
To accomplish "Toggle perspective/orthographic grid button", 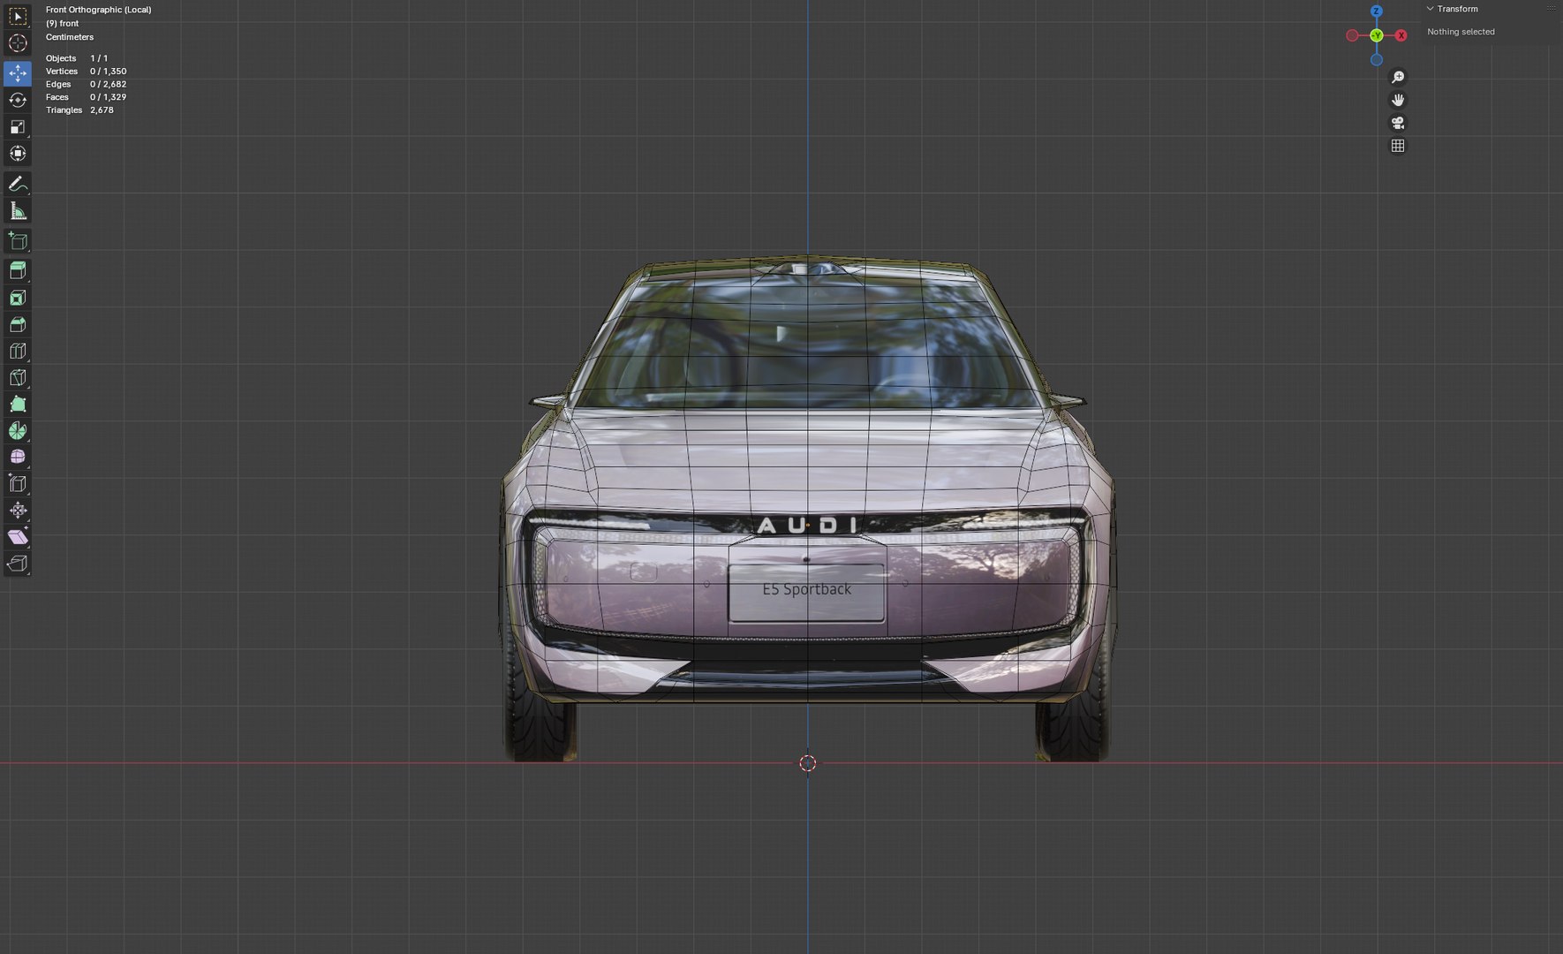I will 1398,146.
